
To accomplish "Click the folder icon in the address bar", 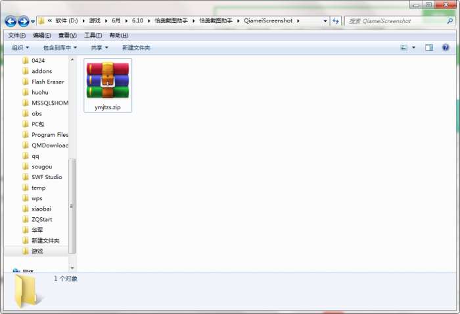I will [41, 21].
